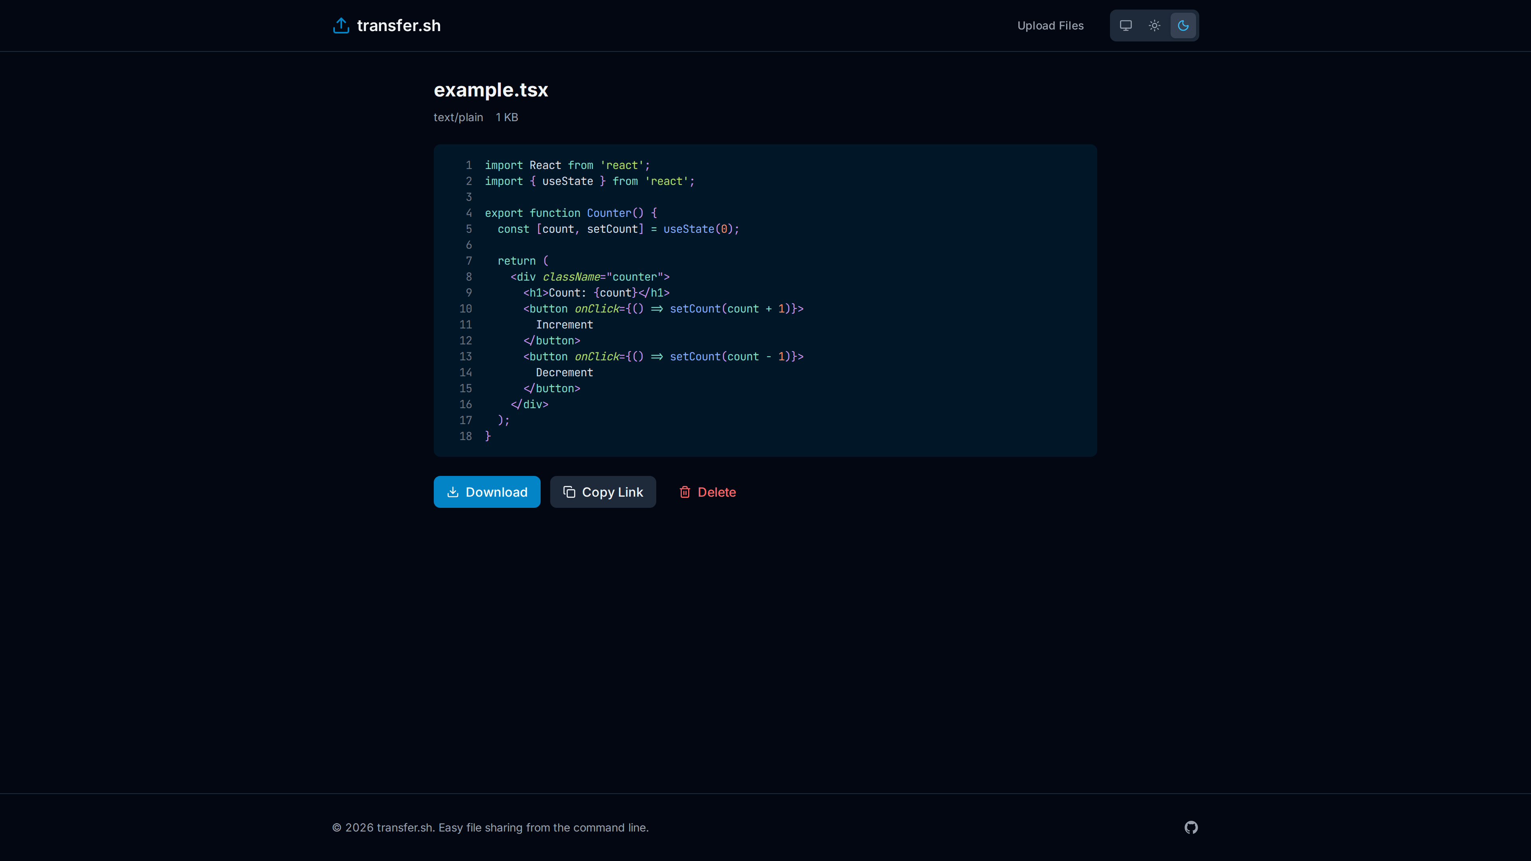Click the 1 KB file size label
The height and width of the screenshot is (861, 1531).
pos(506,117)
